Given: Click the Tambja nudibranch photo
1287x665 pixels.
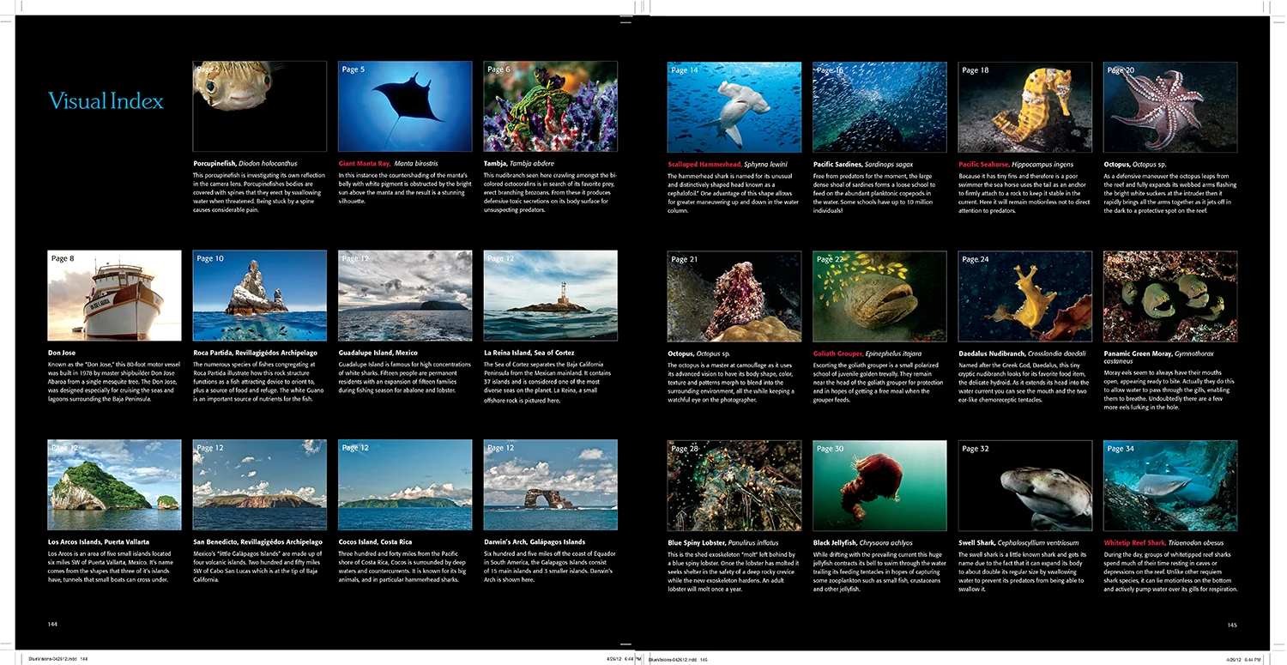Looking at the screenshot, I should tap(550, 106).
